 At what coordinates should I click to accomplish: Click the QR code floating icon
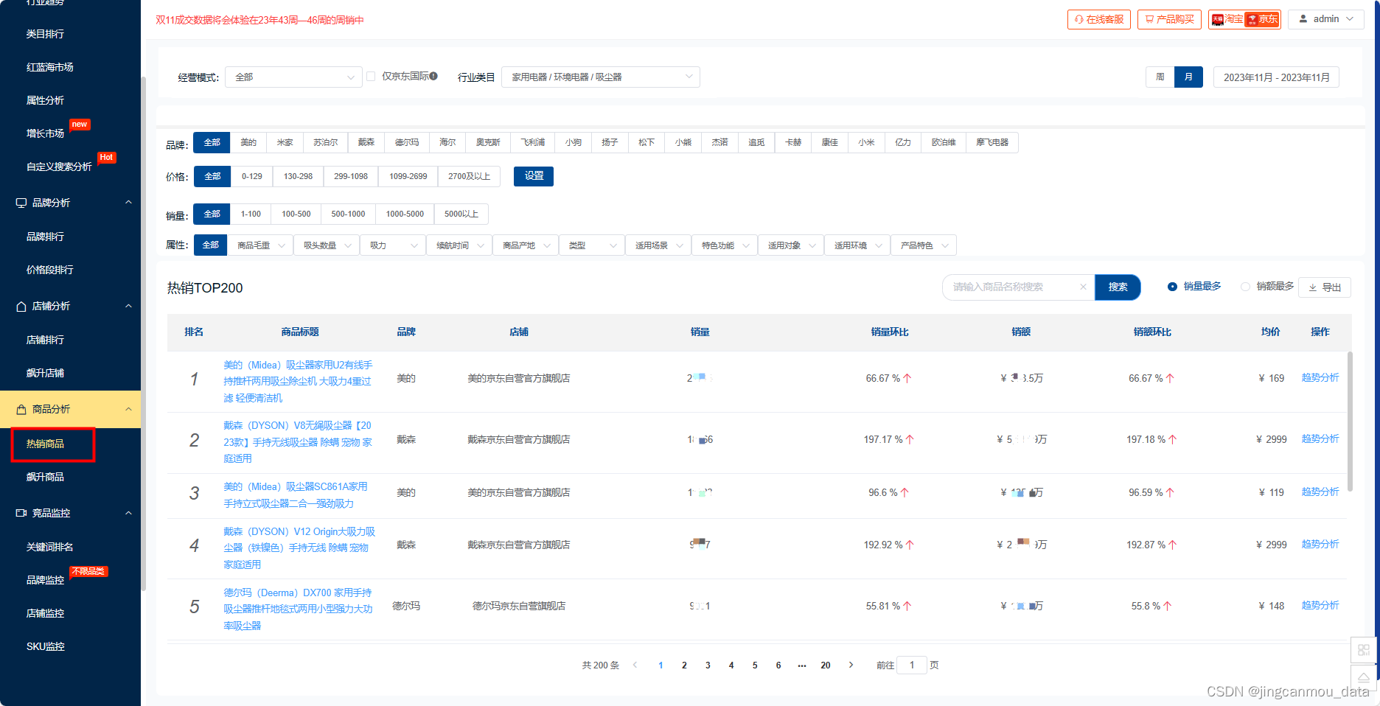(x=1364, y=650)
